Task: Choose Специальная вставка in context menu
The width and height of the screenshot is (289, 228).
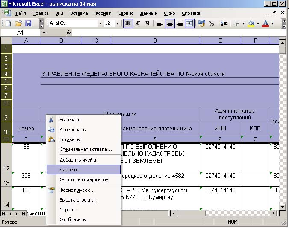Action: [86, 149]
